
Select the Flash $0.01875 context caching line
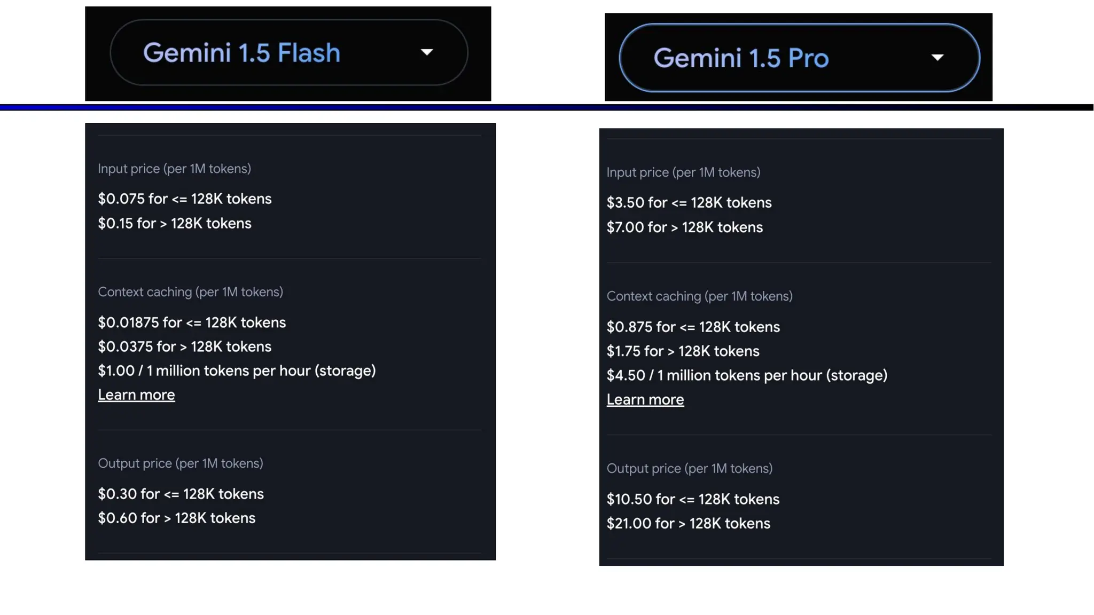[192, 322]
